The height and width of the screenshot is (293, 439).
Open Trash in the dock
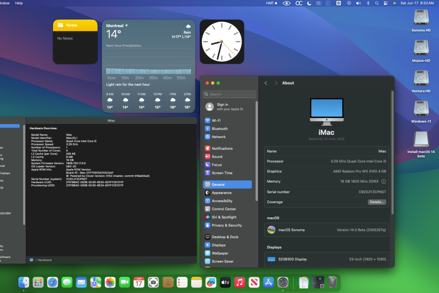pos(332,282)
